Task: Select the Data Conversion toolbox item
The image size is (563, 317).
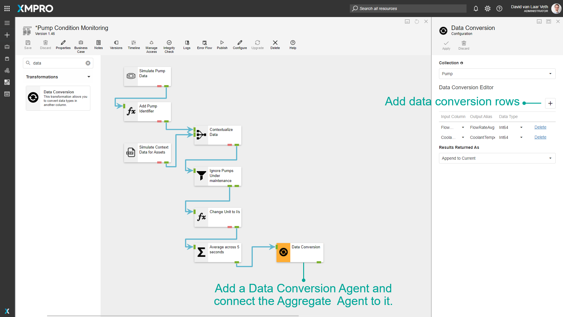Action: [58, 98]
